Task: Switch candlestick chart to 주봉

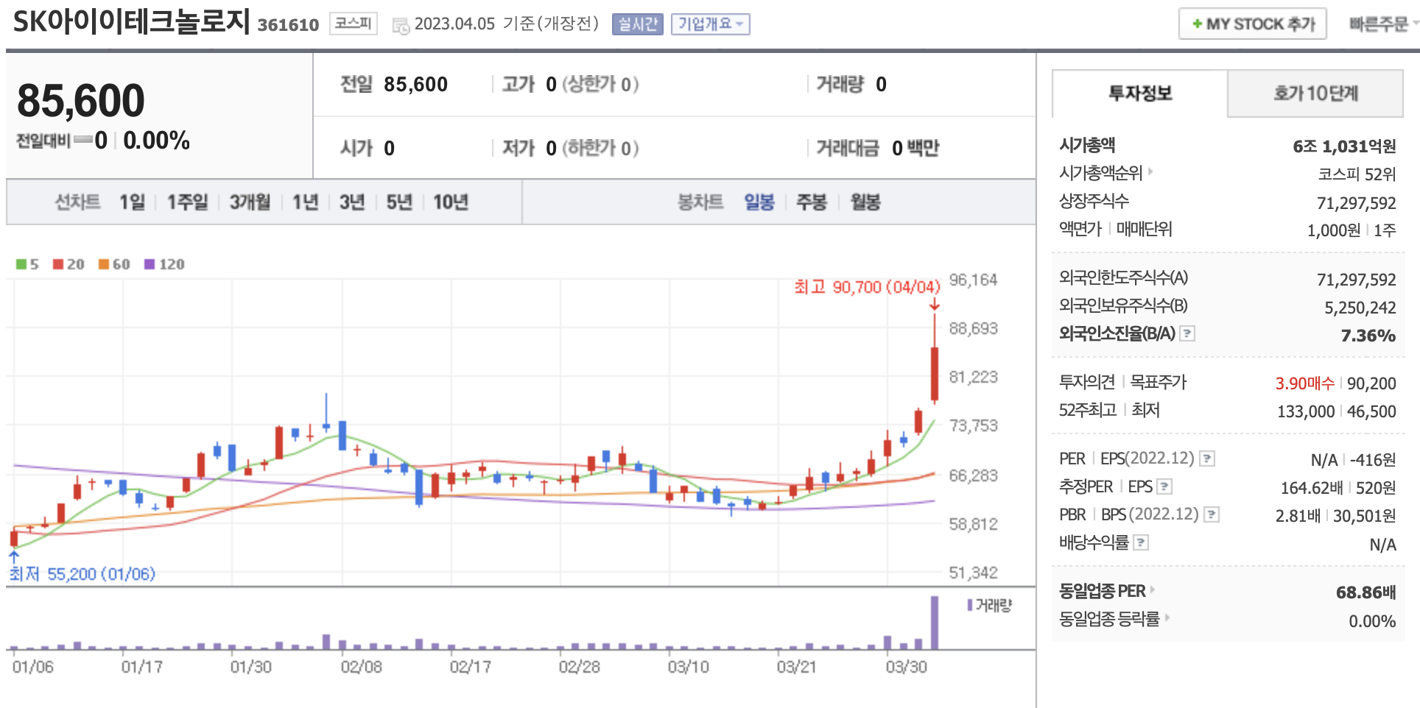Action: 811,202
